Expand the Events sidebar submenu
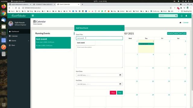This screenshot has width=193, height=108. (x=19, y=41)
